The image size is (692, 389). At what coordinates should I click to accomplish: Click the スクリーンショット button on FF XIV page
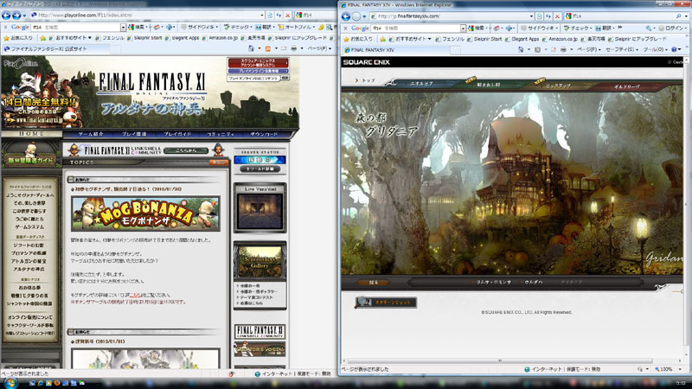coord(386,302)
